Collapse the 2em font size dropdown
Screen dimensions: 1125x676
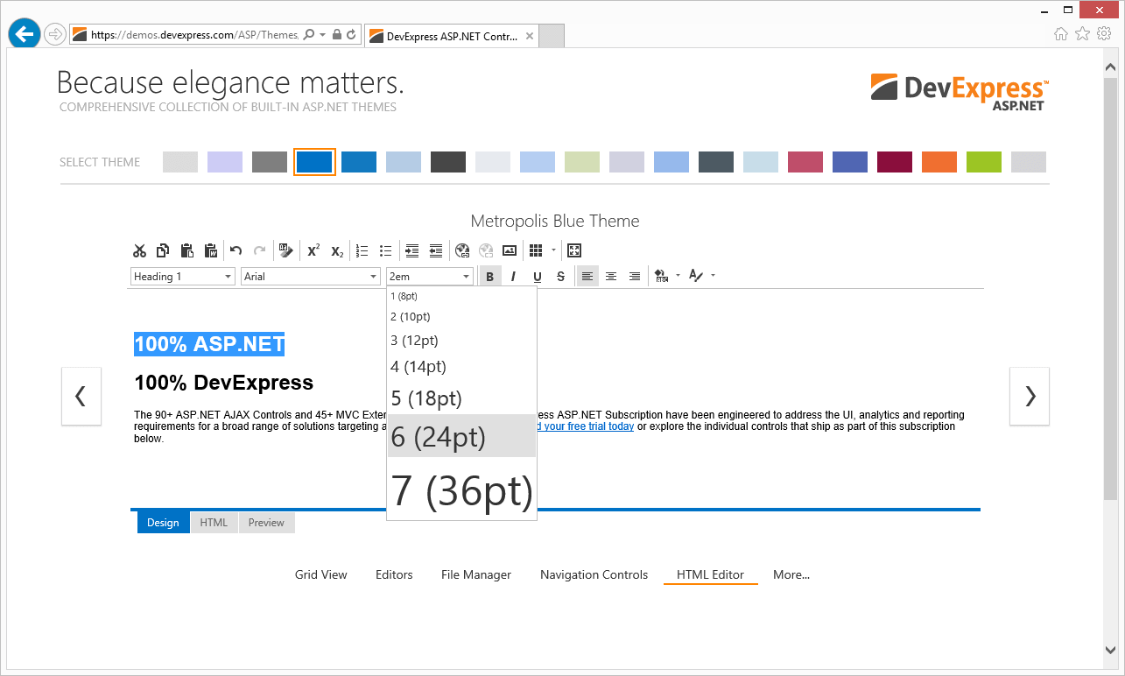[x=466, y=277]
